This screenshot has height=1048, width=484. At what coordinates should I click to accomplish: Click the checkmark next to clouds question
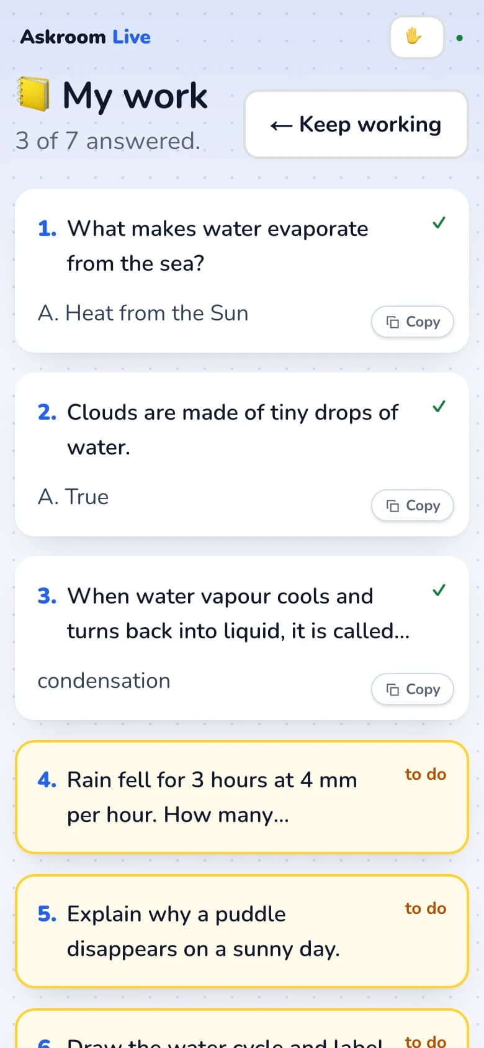point(439,407)
